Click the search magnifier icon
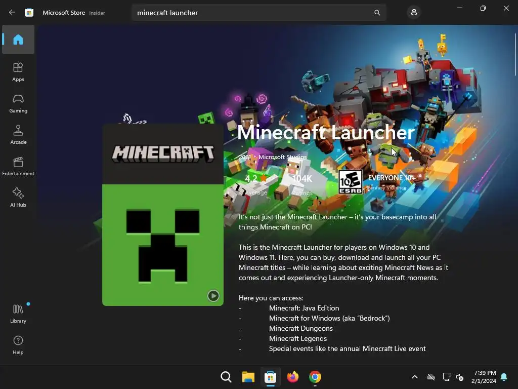 click(x=377, y=13)
